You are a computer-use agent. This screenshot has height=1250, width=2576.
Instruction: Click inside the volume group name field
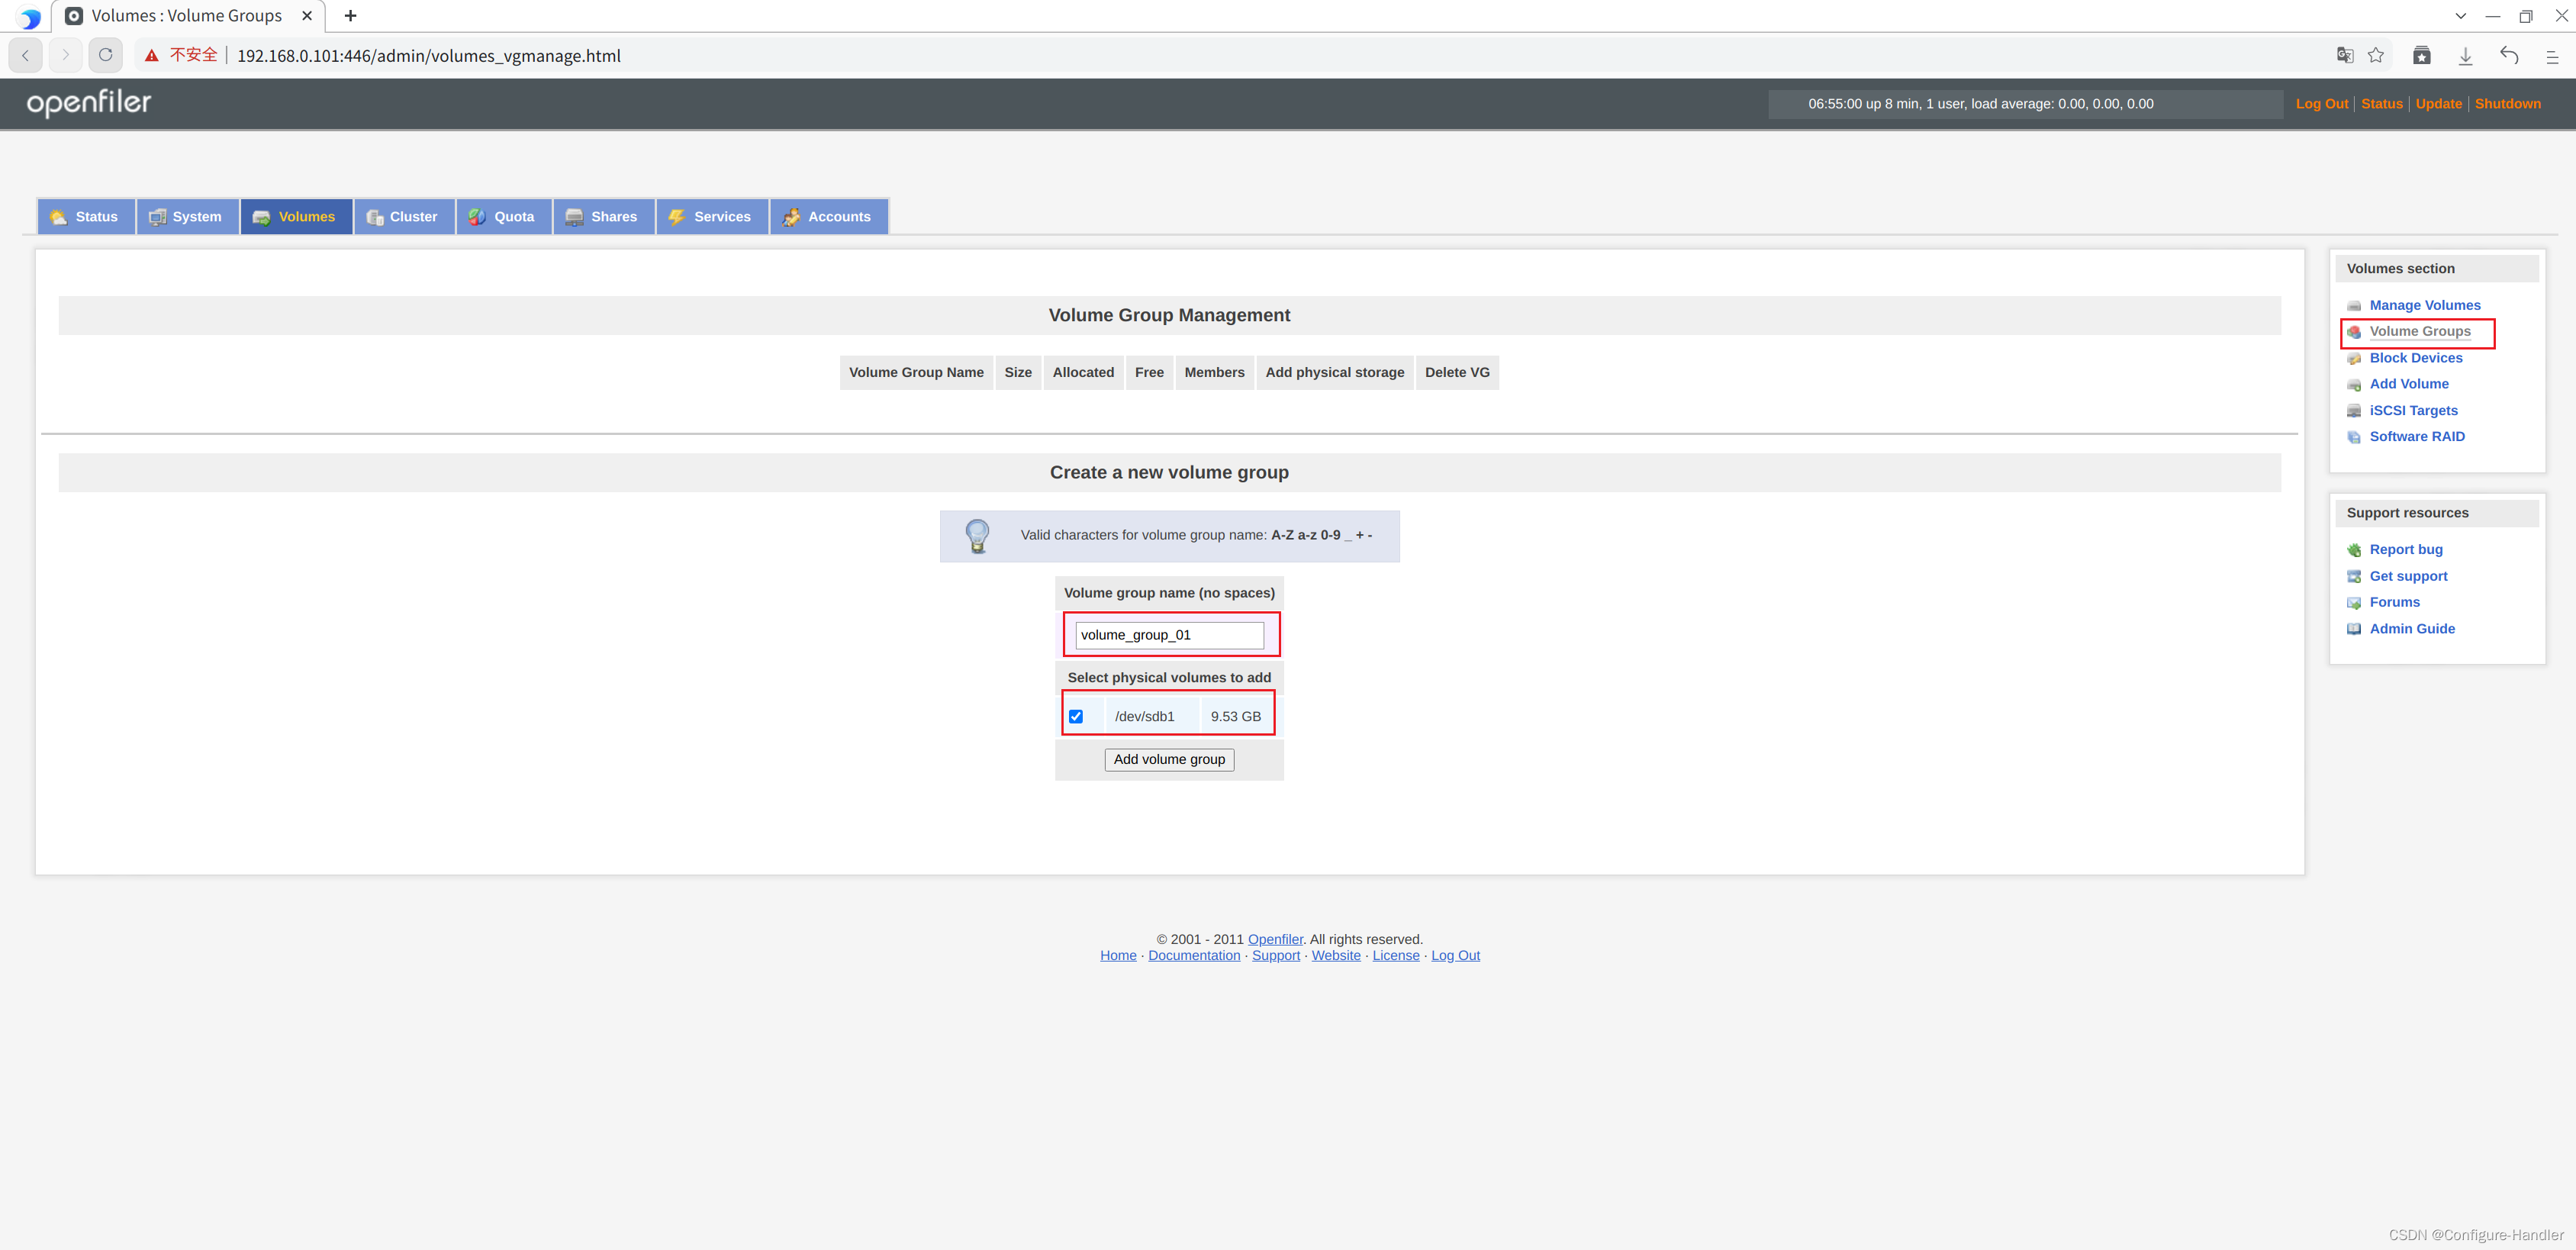click(1168, 634)
